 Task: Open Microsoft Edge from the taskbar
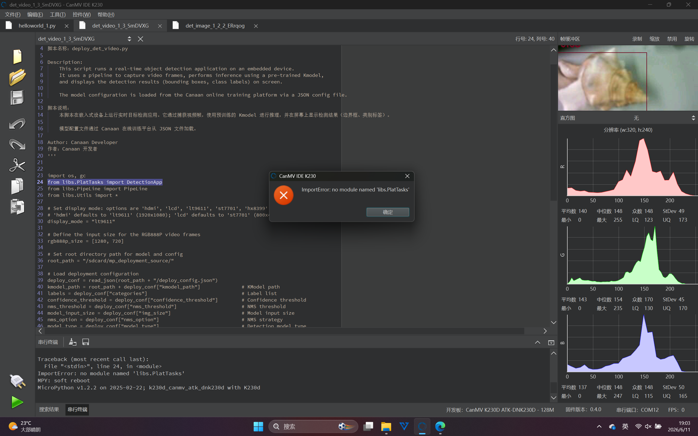[440, 426]
